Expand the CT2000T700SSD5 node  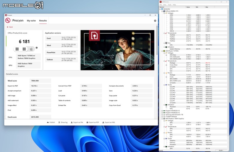[x=162, y=117]
